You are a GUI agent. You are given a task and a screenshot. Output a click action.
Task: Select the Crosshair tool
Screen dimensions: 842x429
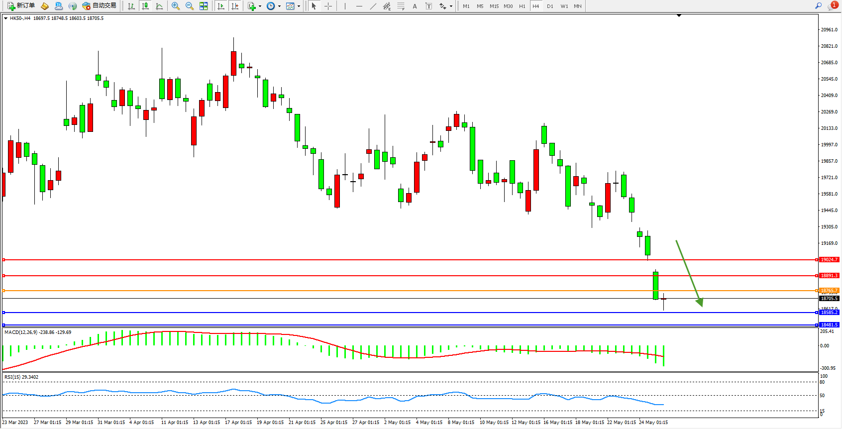(x=328, y=6)
